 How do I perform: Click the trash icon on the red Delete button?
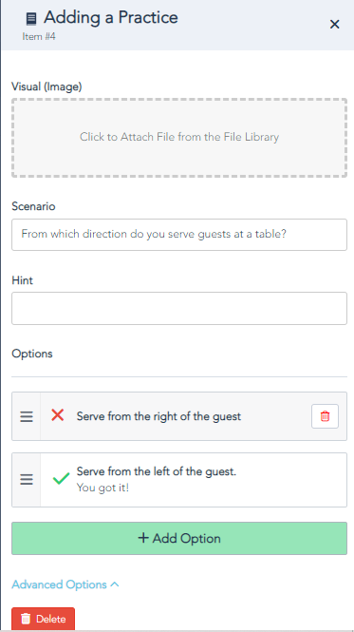tap(26, 619)
